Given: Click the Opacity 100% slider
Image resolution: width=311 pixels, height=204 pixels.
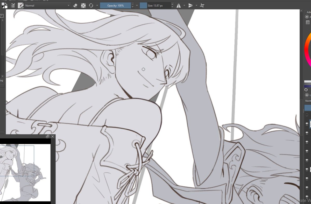Looking at the screenshot, I should pos(115,5).
